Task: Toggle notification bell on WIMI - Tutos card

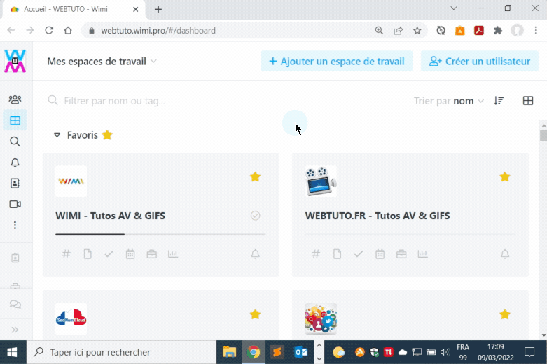Action: tap(256, 254)
